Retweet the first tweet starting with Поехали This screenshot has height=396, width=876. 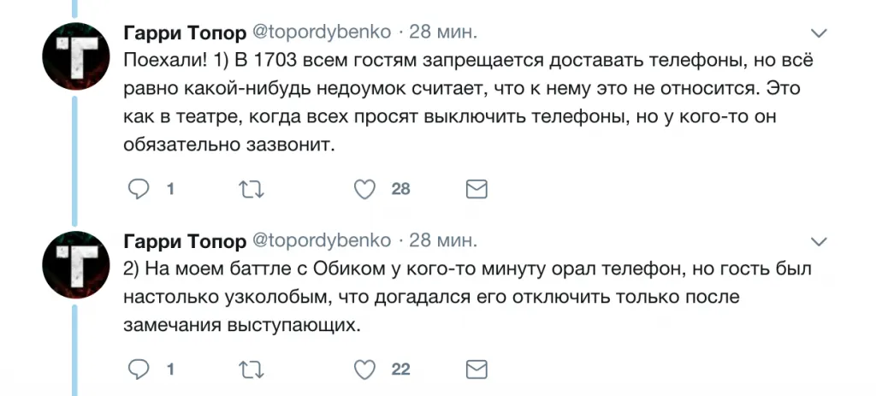coord(252,189)
